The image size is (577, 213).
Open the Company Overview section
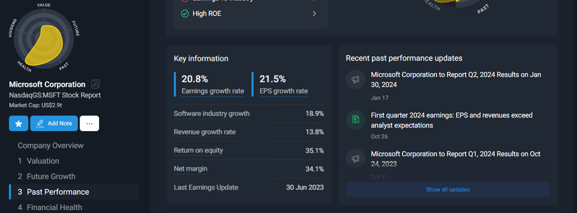tap(51, 145)
